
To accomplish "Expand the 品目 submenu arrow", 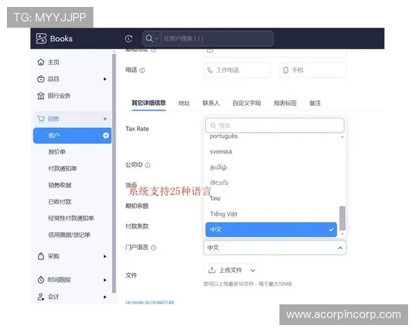I will 105,79.
